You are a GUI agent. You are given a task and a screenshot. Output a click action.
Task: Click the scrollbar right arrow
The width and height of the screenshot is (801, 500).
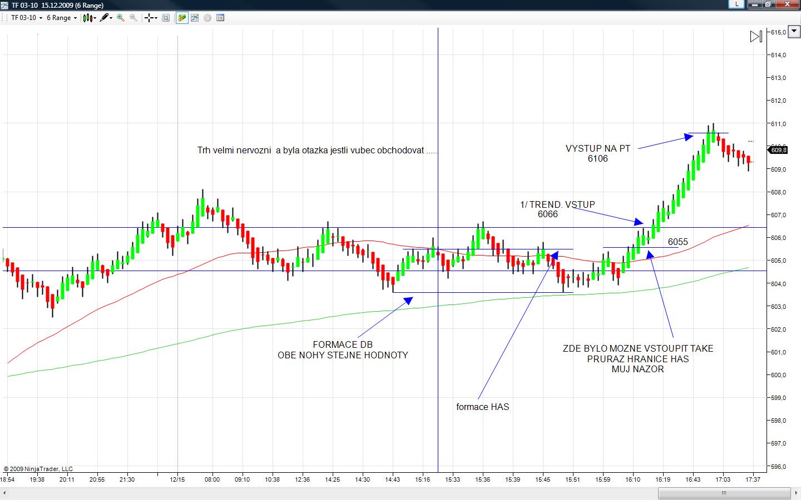pyautogui.click(x=796, y=493)
